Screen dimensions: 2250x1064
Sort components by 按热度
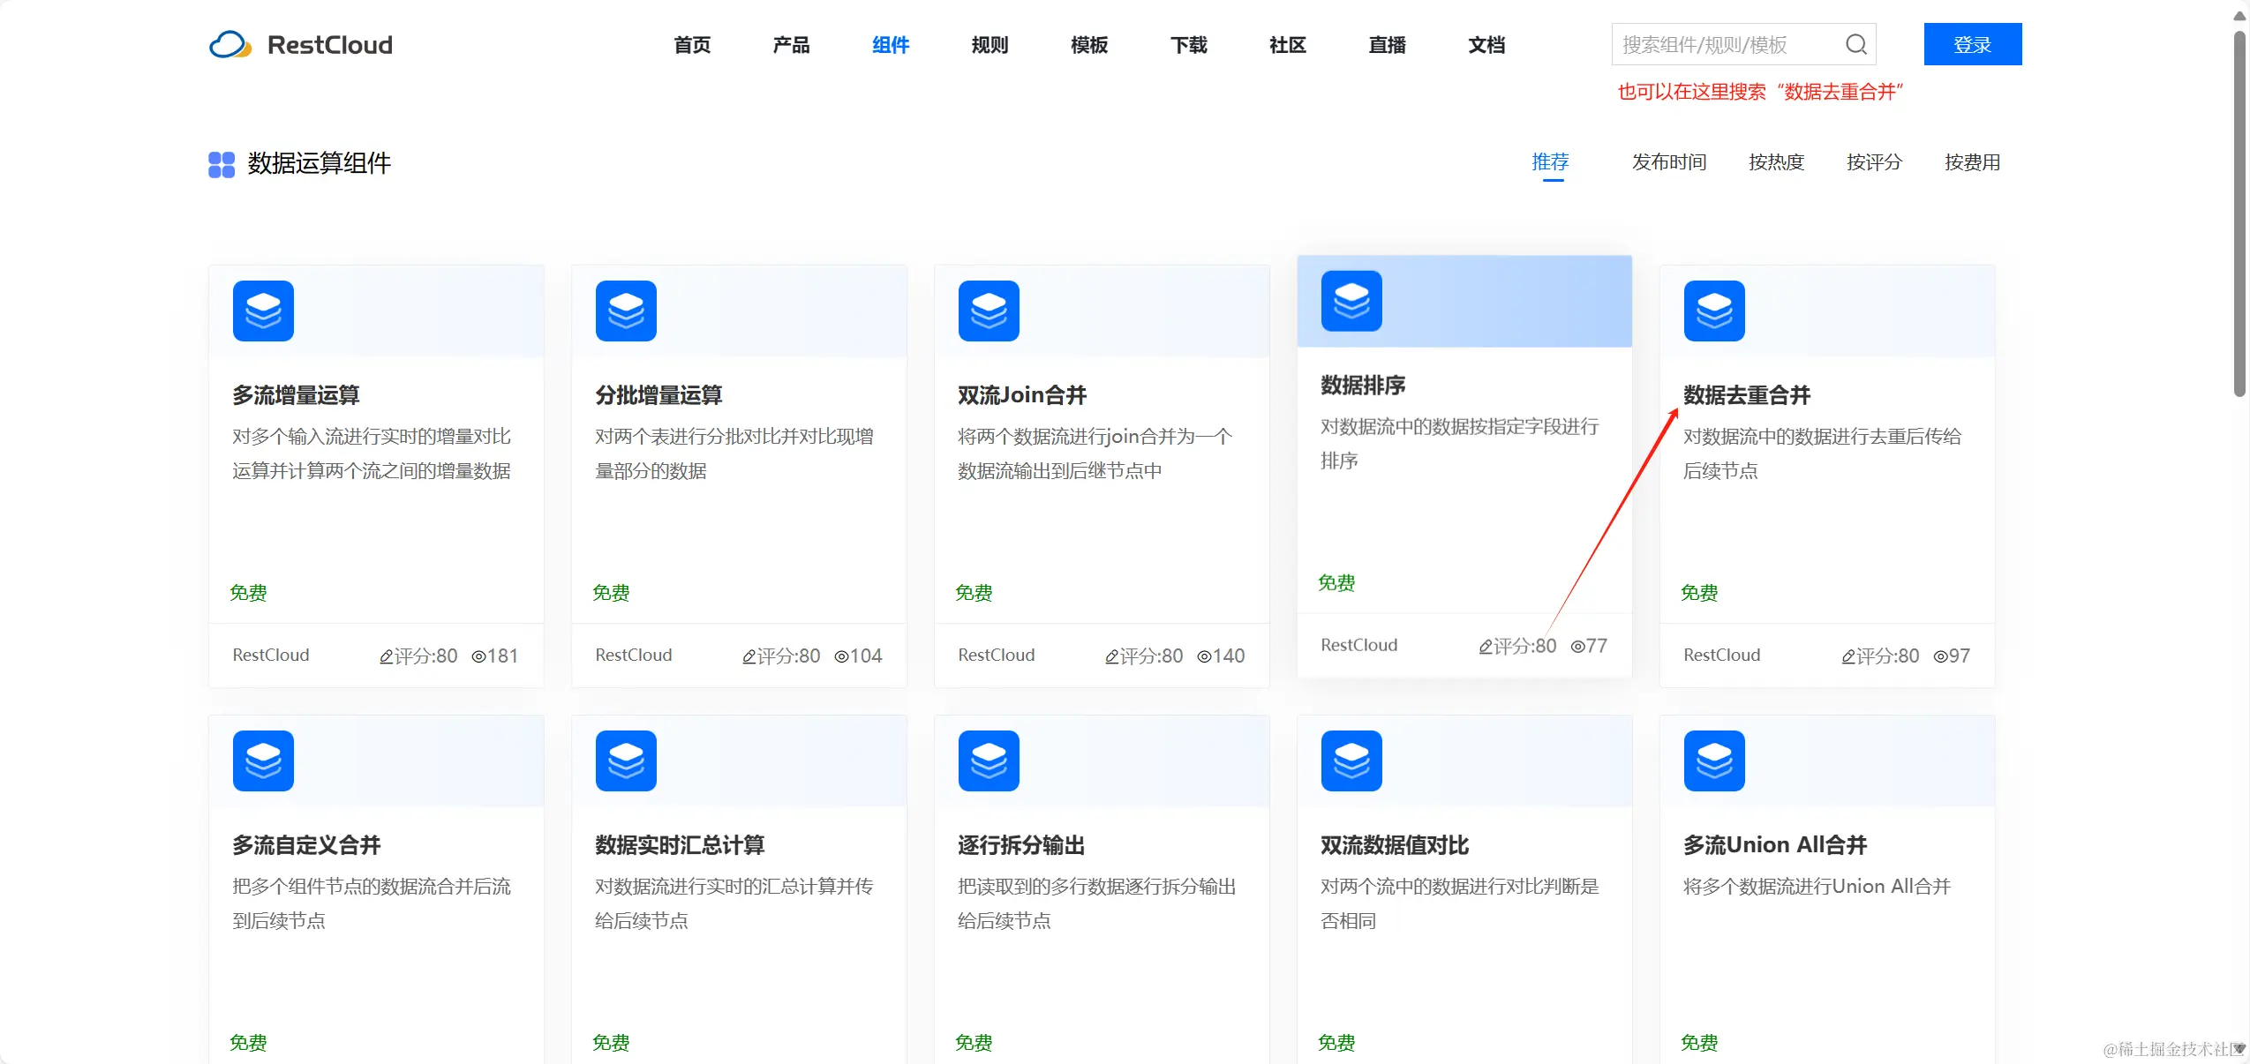[1776, 162]
